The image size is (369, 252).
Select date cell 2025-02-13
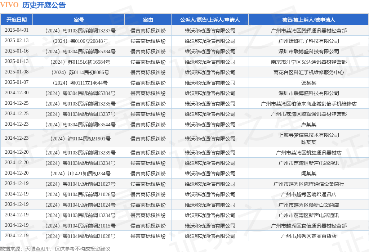click(x=17, y=40)
